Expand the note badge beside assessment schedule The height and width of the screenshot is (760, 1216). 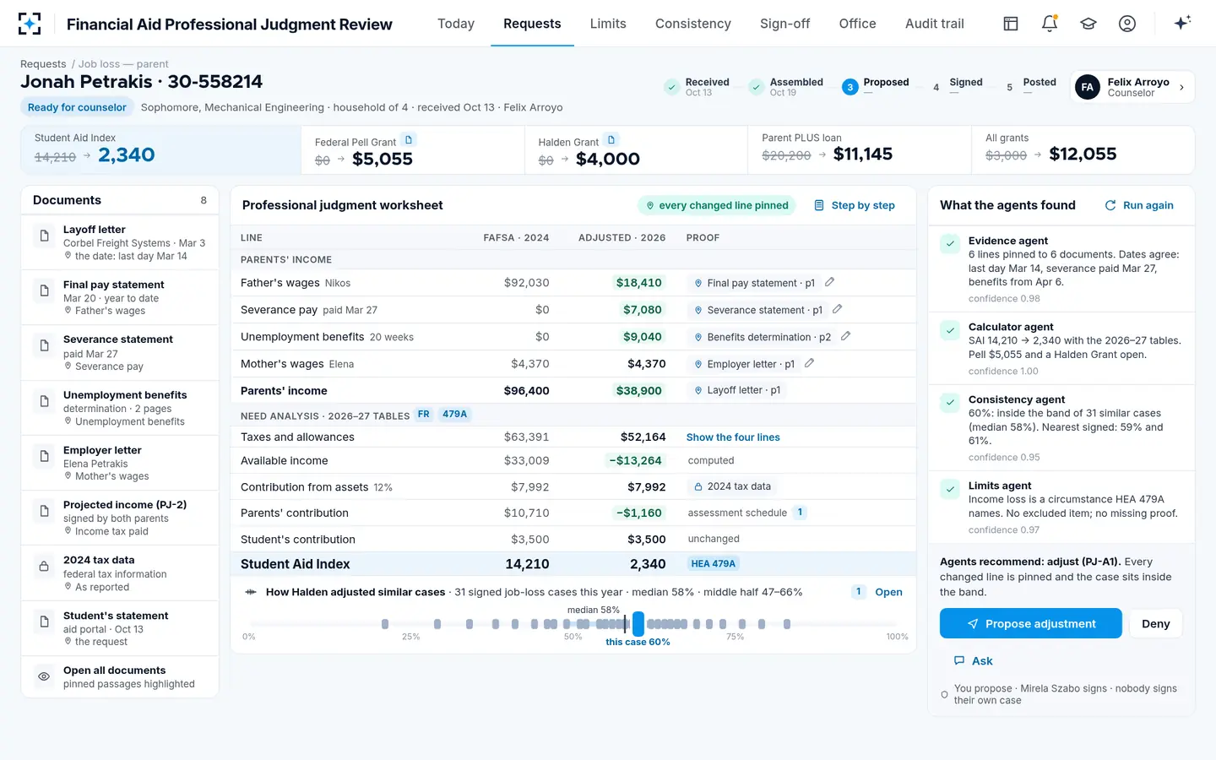pyautogui.click(x=800, y=513)
